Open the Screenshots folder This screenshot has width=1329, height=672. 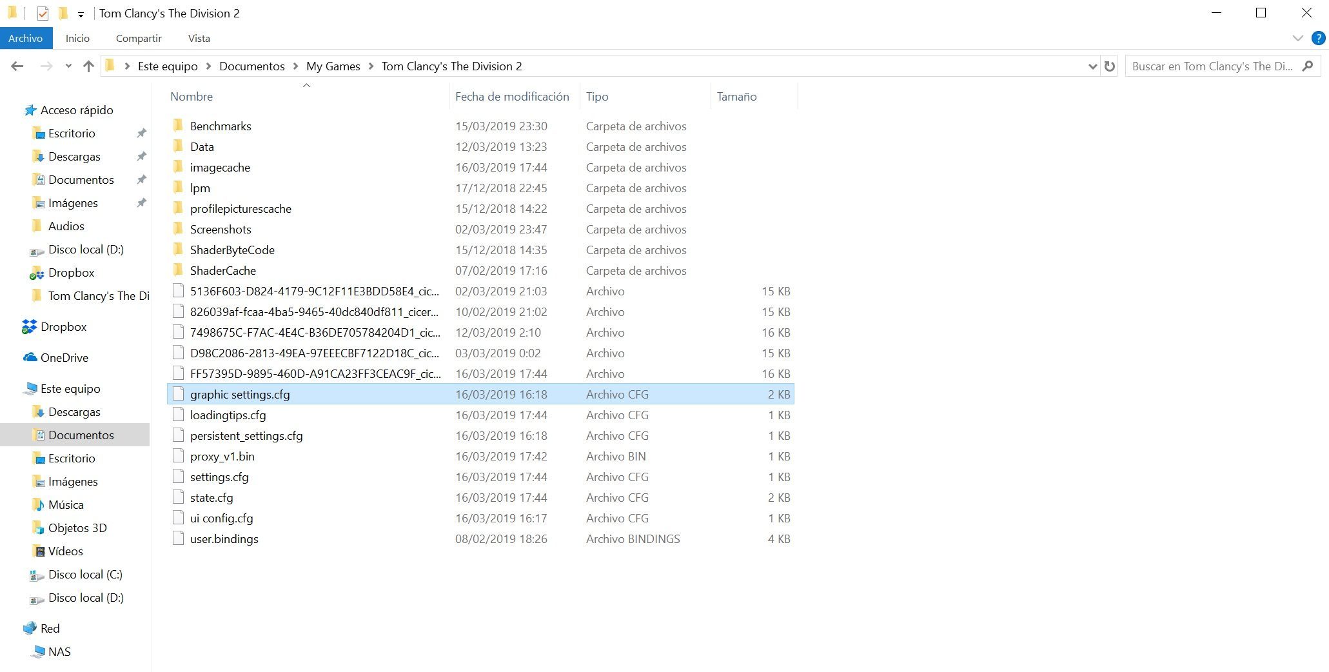tap(221, 230)
